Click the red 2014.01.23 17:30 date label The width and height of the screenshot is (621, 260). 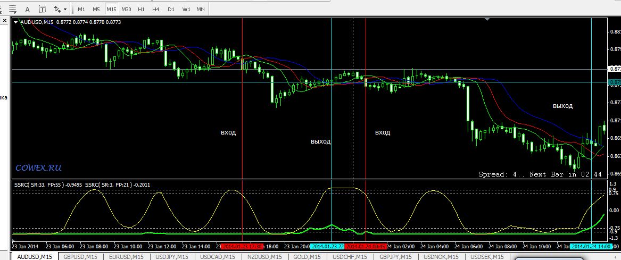click(x=242, y=246)
